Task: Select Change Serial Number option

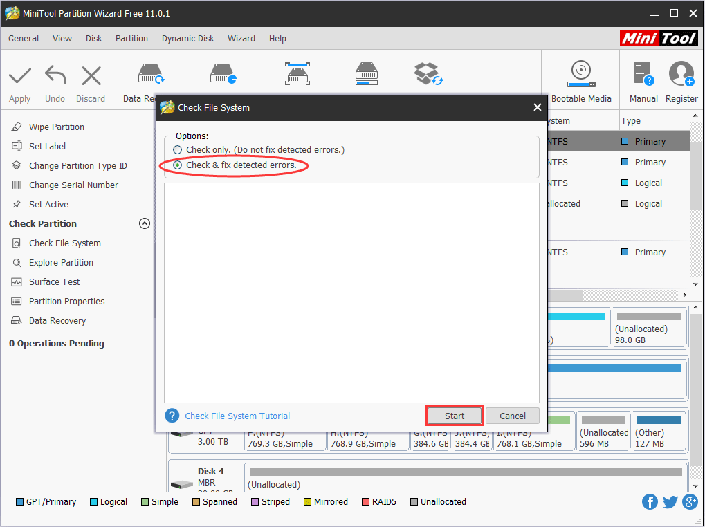Action: pyautogui.click(x=73, y=185)
